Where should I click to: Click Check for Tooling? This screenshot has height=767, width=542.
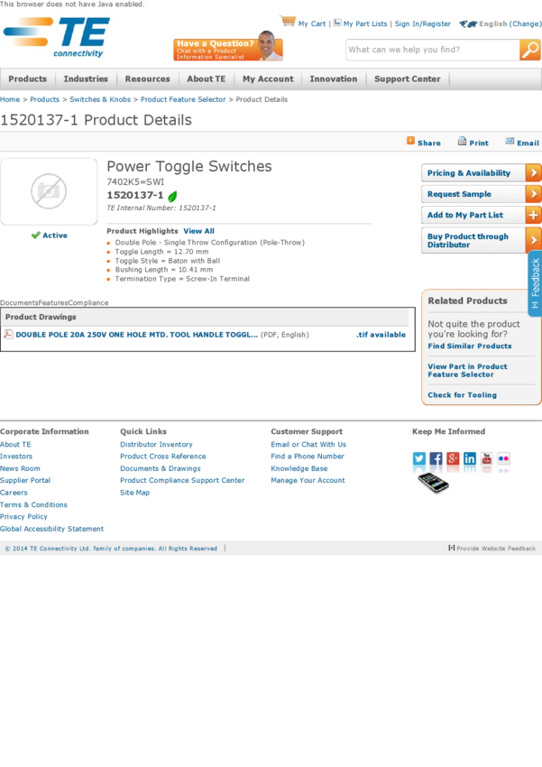point(463,394)
